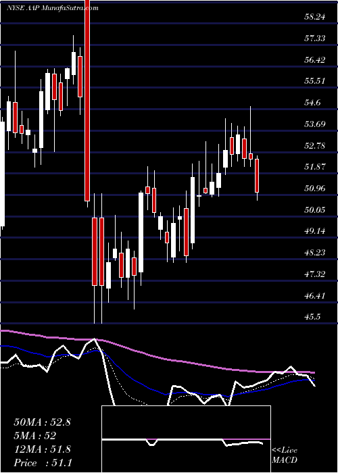Click the Price : 51.1 readout
Screen dimensions: 338x473
coord(42,463)
